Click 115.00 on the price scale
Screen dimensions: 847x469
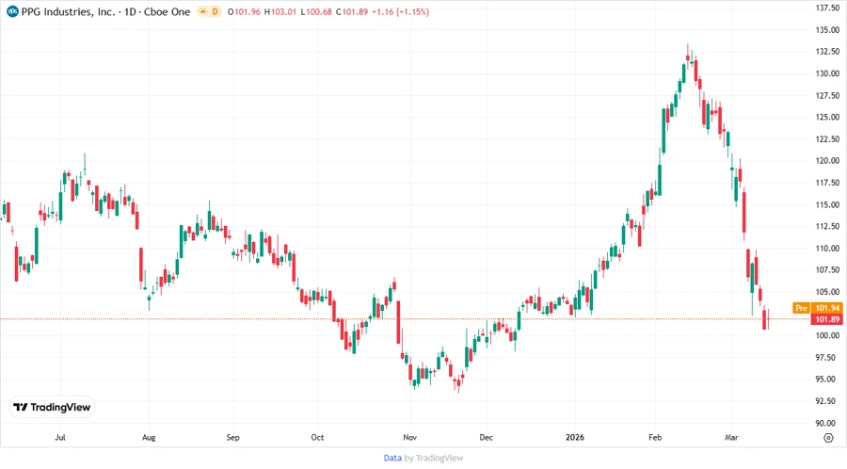pos(827,204)
